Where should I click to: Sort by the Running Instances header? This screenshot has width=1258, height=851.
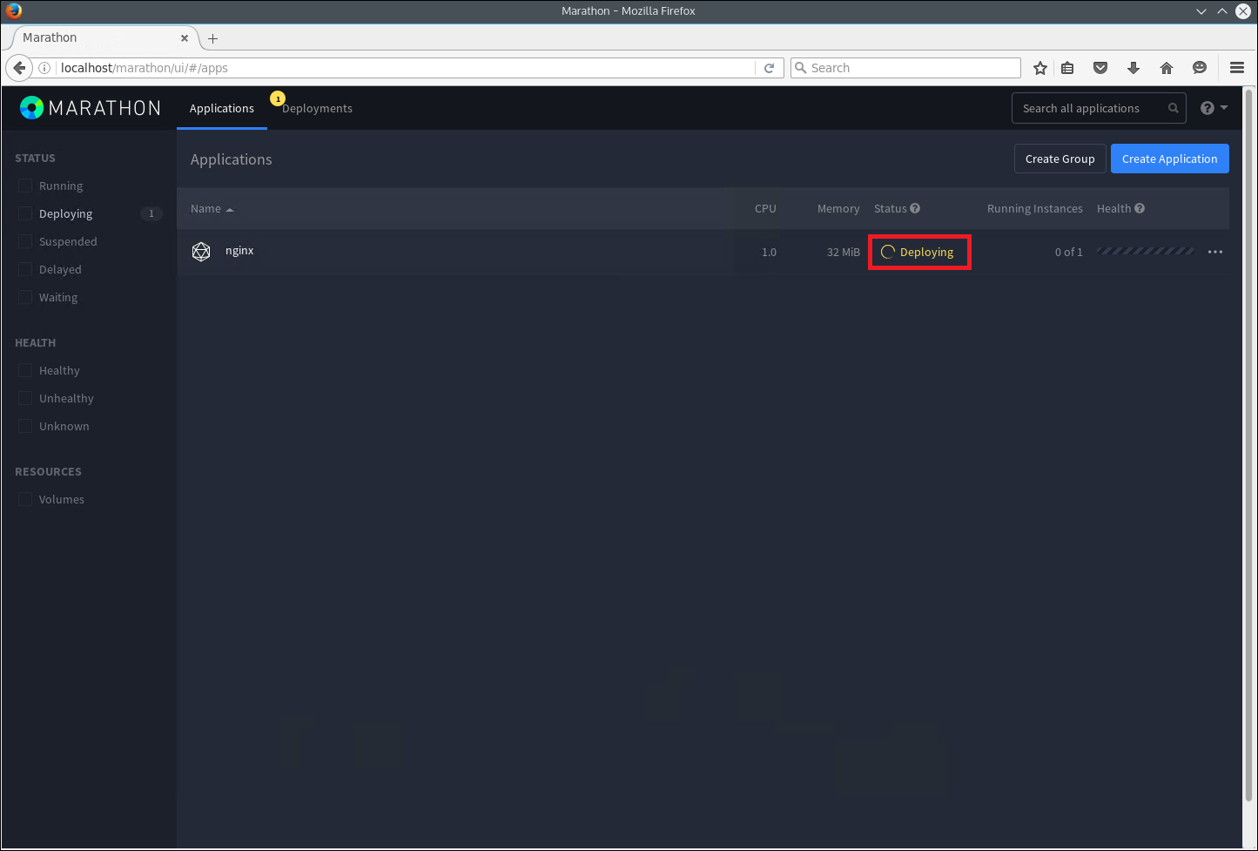coord(1035,209)
